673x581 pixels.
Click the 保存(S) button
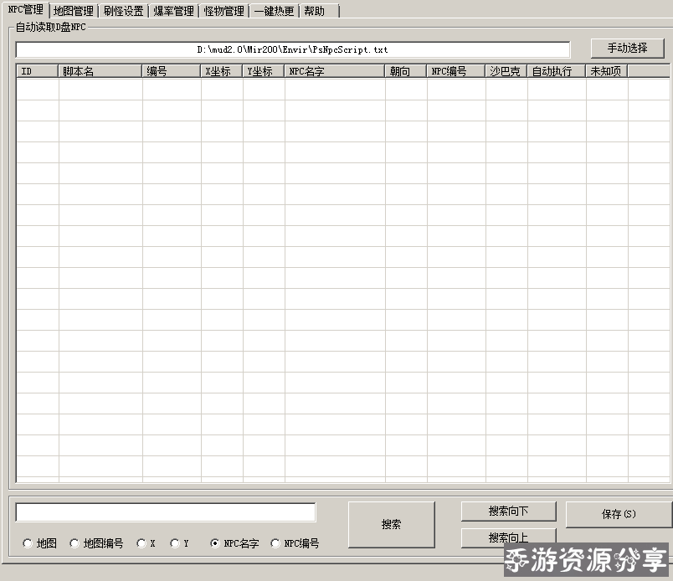coord(619,514)
